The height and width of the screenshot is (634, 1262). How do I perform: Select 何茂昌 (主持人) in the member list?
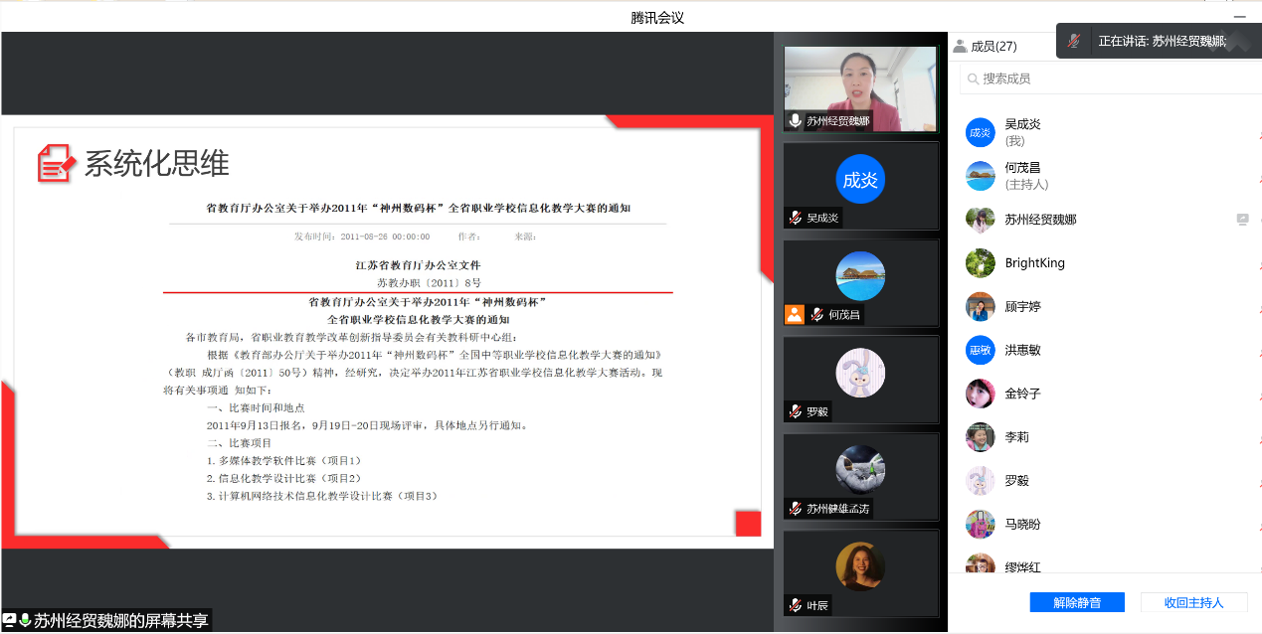(x=1022, y=176)
